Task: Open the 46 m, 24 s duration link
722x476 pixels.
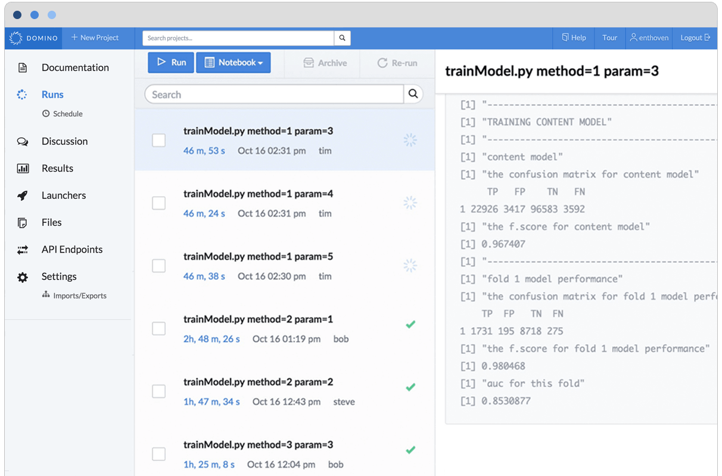Action: (204, 213)
